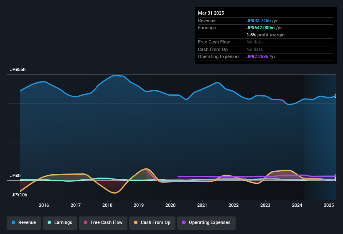Click the blue Revenue endpoint marker

pos(336,96)
